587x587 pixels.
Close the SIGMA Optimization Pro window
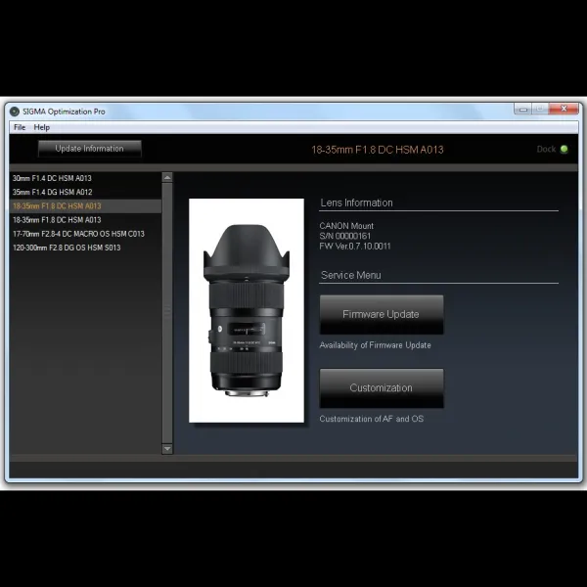[564, 109]
